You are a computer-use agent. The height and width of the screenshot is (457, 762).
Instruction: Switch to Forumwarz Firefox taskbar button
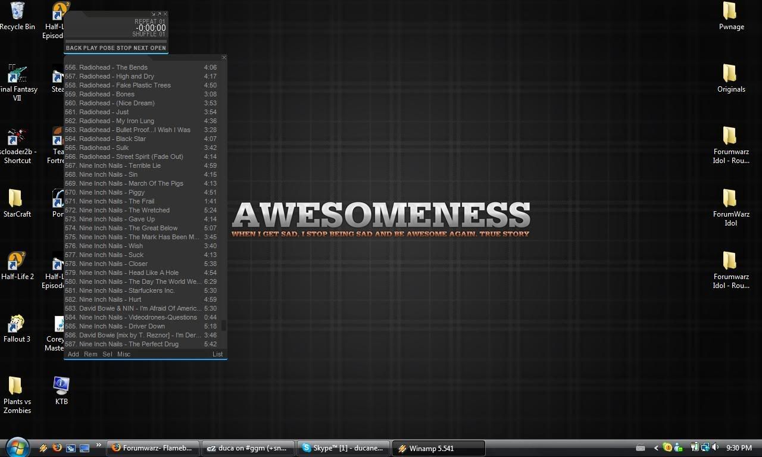[x=153, y=448]
